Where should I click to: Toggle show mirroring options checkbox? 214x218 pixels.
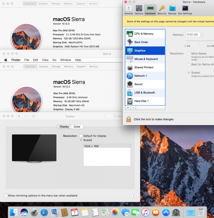(6, 196)
